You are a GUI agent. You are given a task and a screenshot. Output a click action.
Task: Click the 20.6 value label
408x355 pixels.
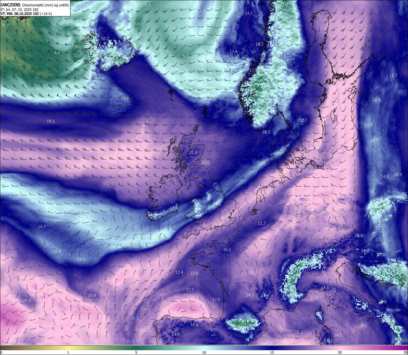coord(27,301)
